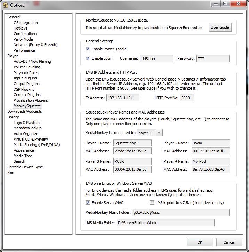Toggle the Enable Login checkbox
This screenshot has height=252, width=249.
point(88,58)
